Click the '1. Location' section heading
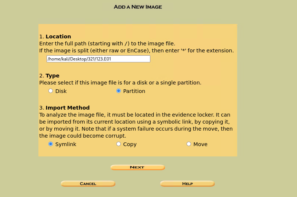 [55, 37]
